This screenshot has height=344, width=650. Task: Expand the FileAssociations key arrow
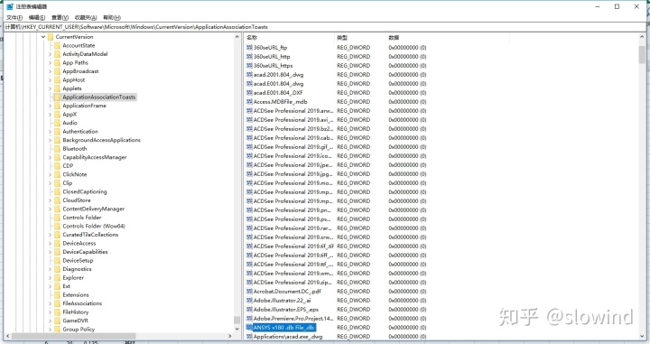pos(51,303)
